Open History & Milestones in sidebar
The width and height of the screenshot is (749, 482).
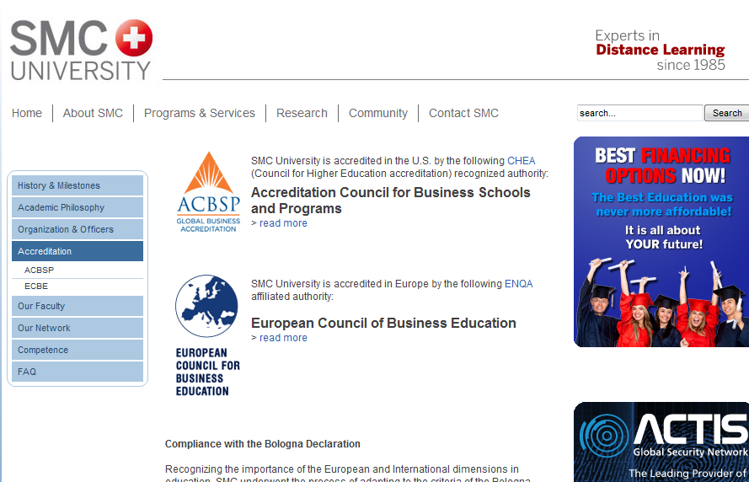(78, 185)
